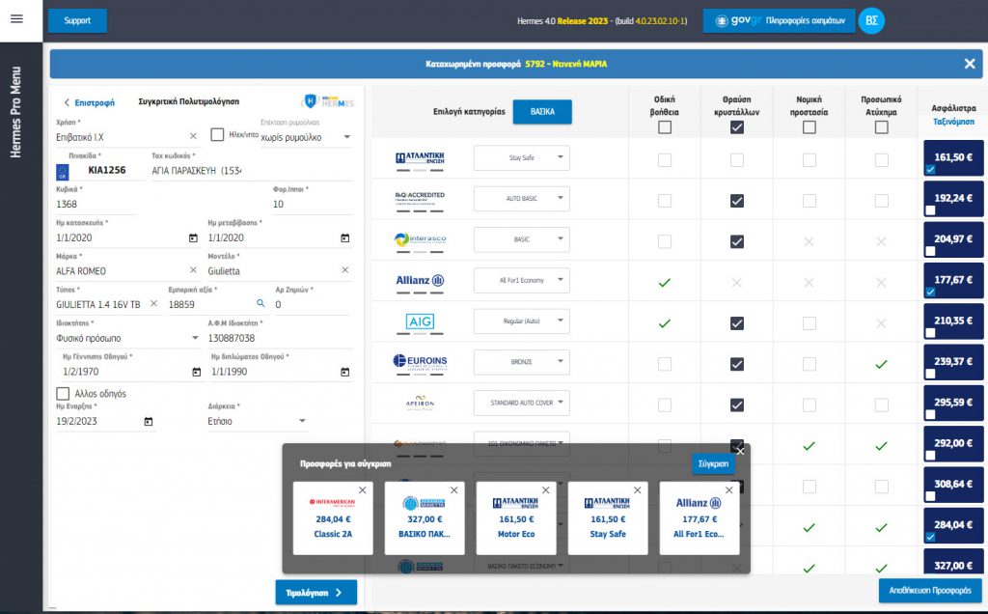This screenshot has height=614, width=988.
Task: Open Διάρκεια dropdown Ετήσιο
Action: (257, 421)
